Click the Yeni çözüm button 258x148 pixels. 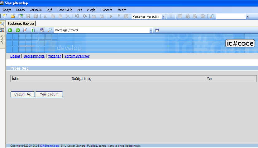click(x=49, y=94)
